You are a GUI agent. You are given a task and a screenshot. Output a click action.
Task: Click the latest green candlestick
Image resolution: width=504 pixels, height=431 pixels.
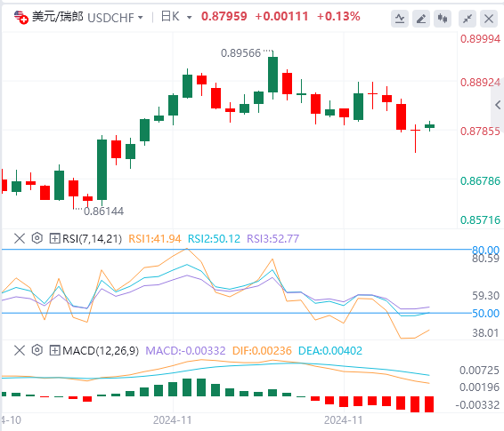(429, 126)
